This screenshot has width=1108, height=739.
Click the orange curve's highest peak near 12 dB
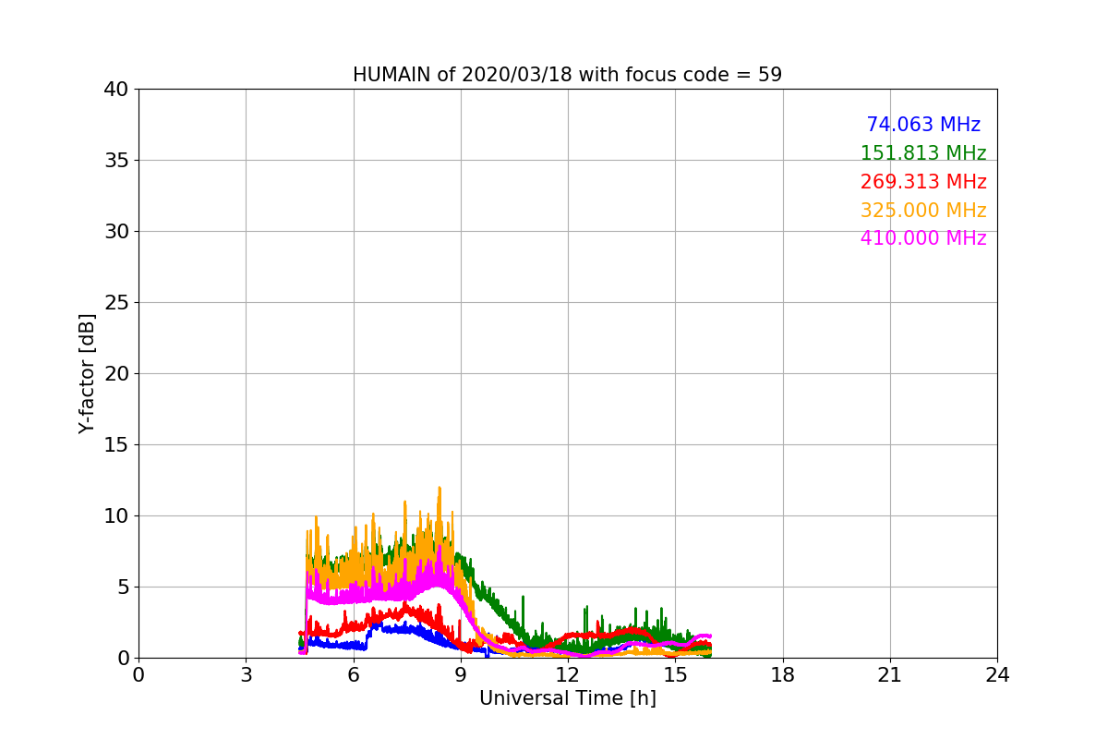440,489
